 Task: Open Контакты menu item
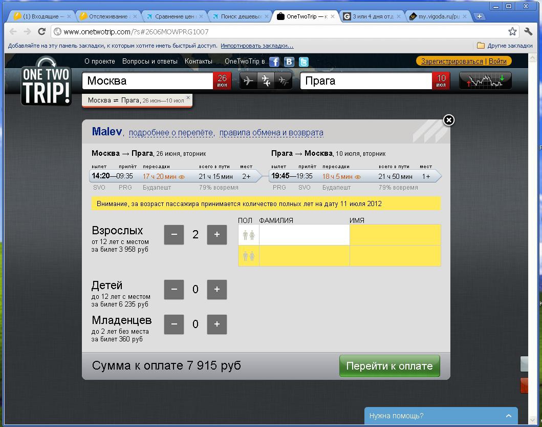[x=199, y=62]
